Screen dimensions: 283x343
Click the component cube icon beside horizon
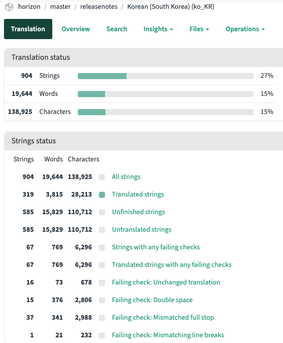(9, 7)
